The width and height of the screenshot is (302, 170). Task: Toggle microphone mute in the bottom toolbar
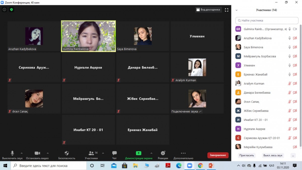(x=12, y=153)
